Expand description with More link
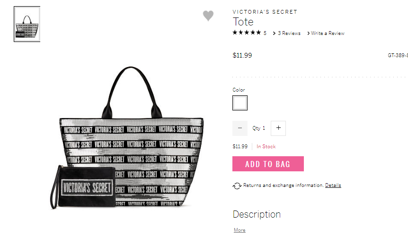 pos(239,230)
